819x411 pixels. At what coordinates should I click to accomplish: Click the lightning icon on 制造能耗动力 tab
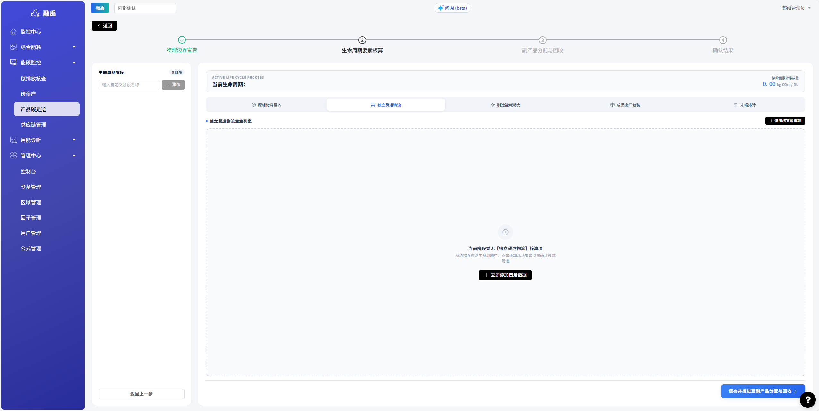click(x=493, y=105)
